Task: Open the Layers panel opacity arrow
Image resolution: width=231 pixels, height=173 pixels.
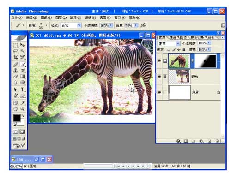Action: point(209,43)
